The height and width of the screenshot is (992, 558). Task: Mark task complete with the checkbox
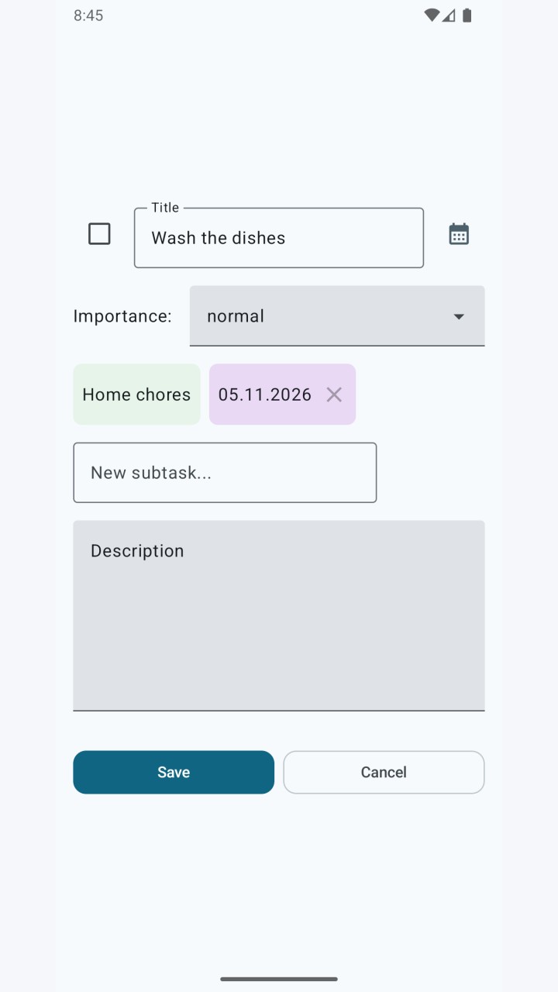click(x=99, y=234)
